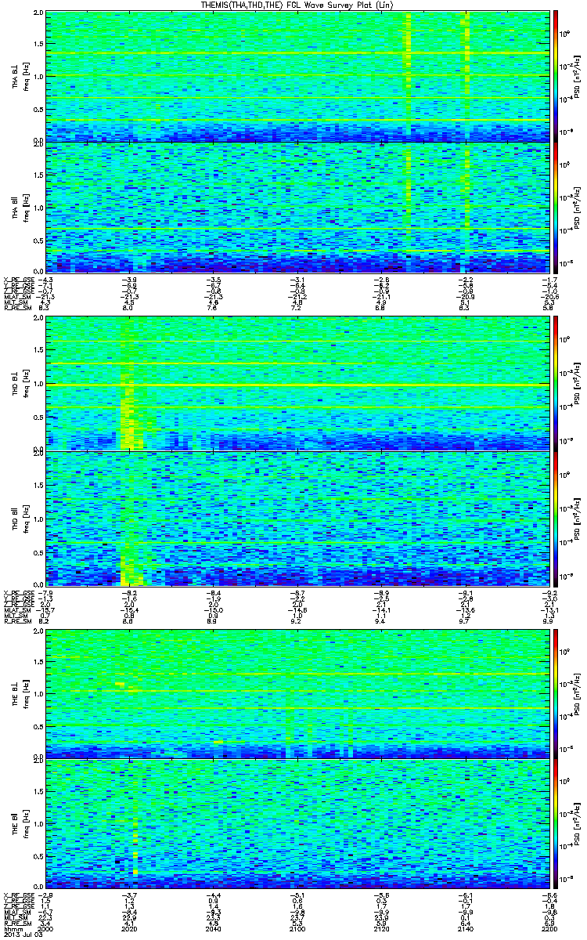This screenshot has width=587, height=940.
Task: Select the THD BL spectrogram panel
Action: point(298,384)
